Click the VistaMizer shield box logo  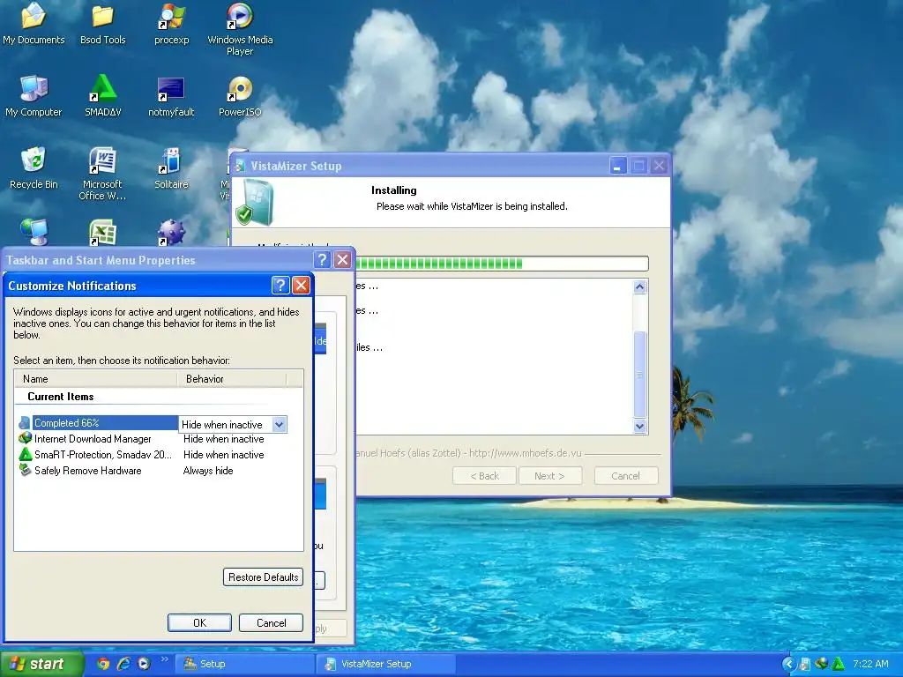point(257,202)
